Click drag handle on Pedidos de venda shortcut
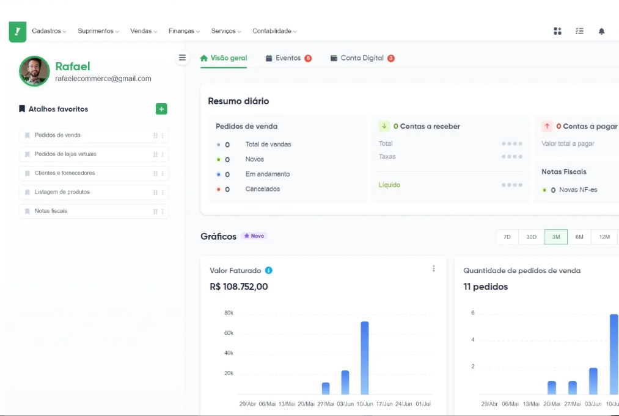619x416 pixels. tap(155, 135)
